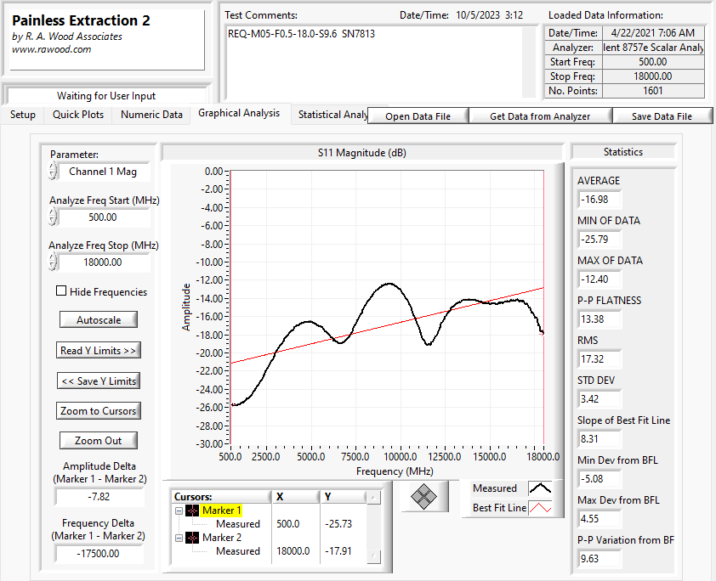Click the AVERAGE value -16.98
The width and height of the screenshot is (716, 581).
(x=600, y=200)
